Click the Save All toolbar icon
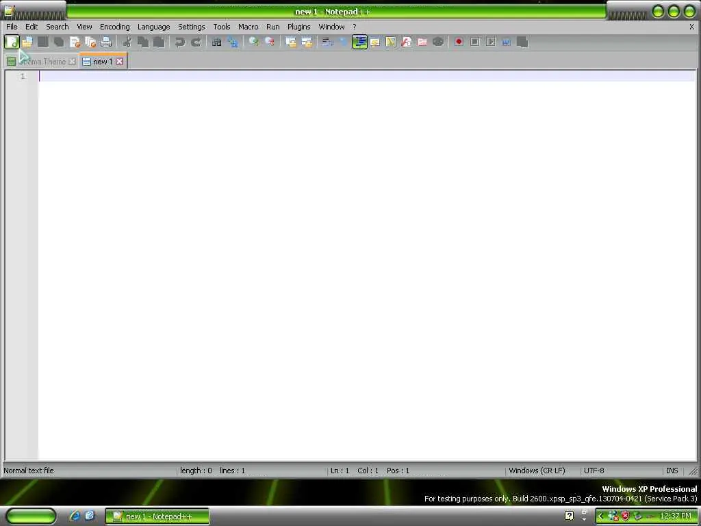Screen dimensions: 701x526 pyautogui.click(x=59, y=42)
